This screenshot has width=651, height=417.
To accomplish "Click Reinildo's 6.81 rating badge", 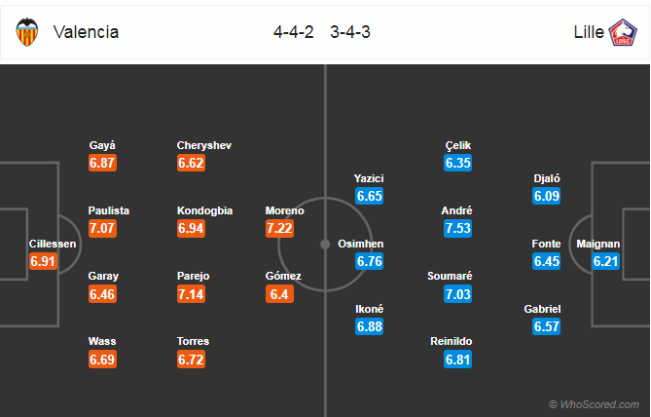I will coord(457,360).
